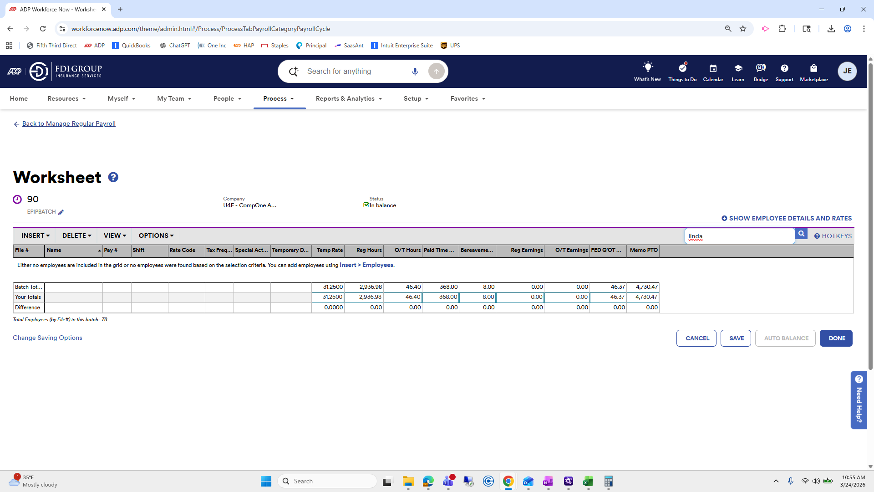Click the SAVE button

click(736, 338)
